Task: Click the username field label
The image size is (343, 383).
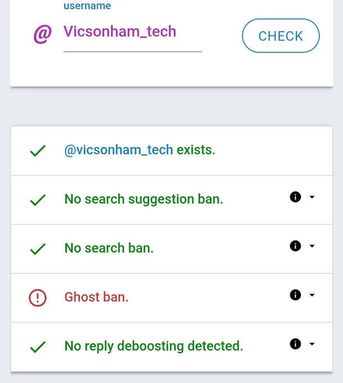Action: pos(87,6)
